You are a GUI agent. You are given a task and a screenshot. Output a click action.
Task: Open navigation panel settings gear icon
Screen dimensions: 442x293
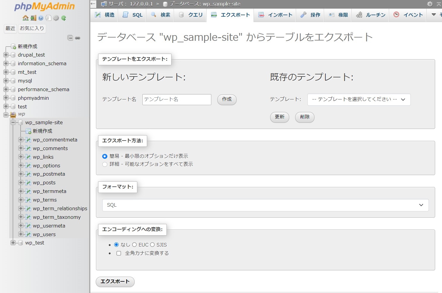click(x=56, y=18)
